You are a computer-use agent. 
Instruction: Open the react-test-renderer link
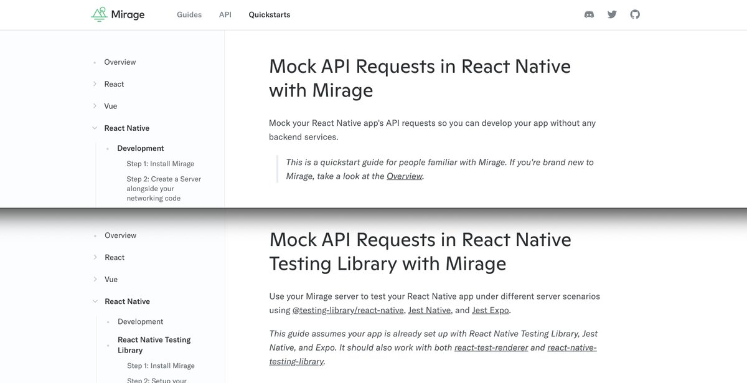[492, 348]
